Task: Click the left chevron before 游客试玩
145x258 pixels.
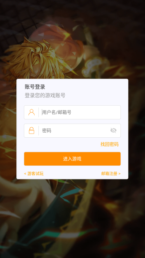Action: coord(25,174)
